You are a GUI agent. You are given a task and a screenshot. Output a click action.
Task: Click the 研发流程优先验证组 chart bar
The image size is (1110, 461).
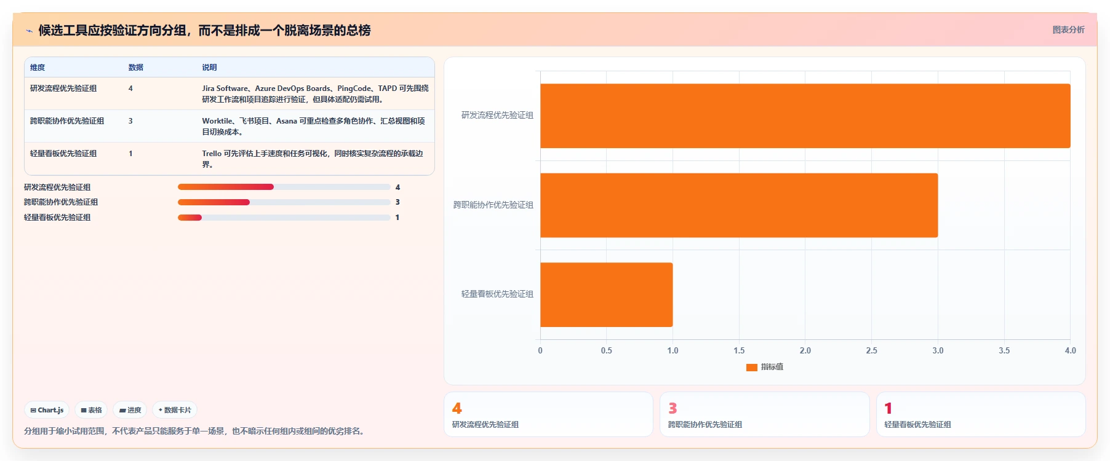805,116
